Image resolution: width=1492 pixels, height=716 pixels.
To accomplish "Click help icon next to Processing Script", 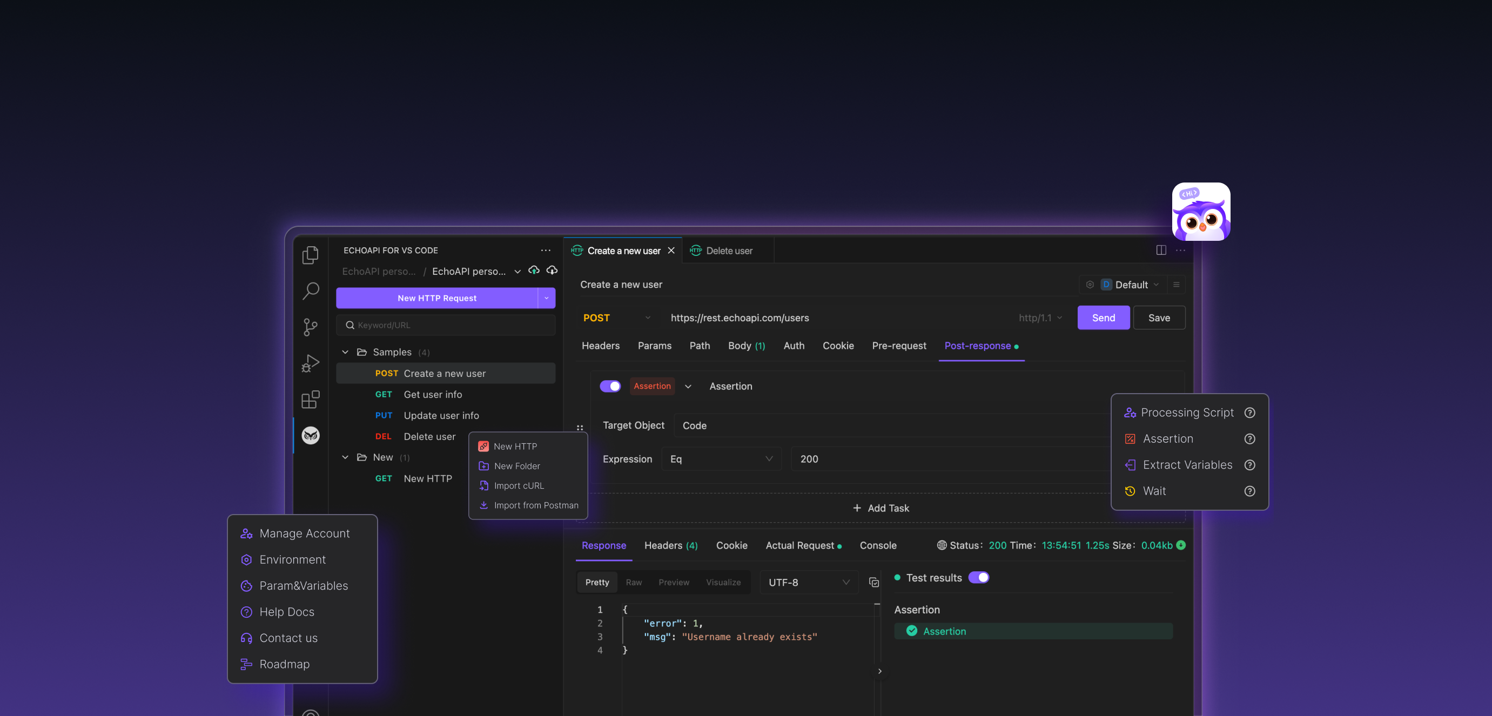I will click(x=1250, y=413).
